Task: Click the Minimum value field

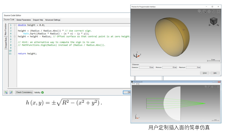Action: pos(170,67)
